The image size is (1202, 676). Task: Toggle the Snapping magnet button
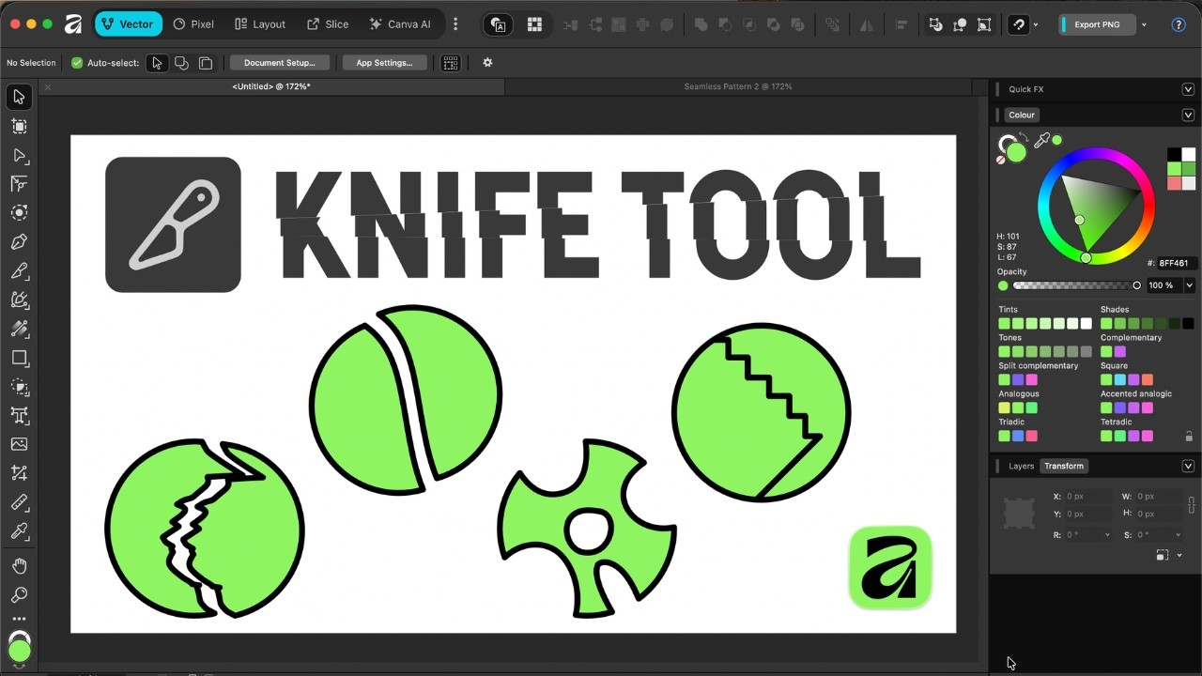click(x=1019, y=24)
